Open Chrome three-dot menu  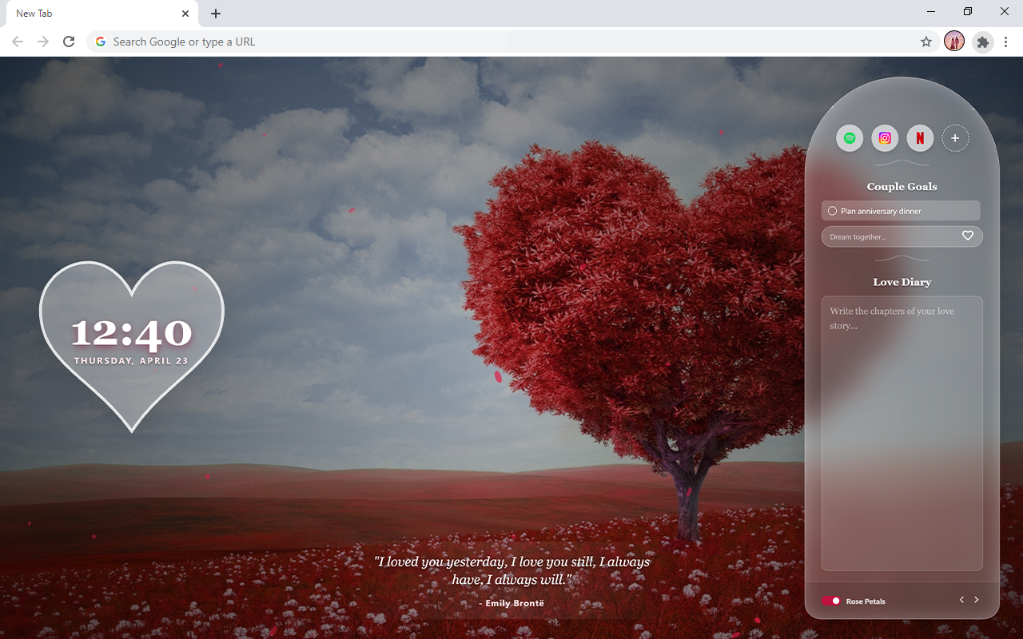1006,42
